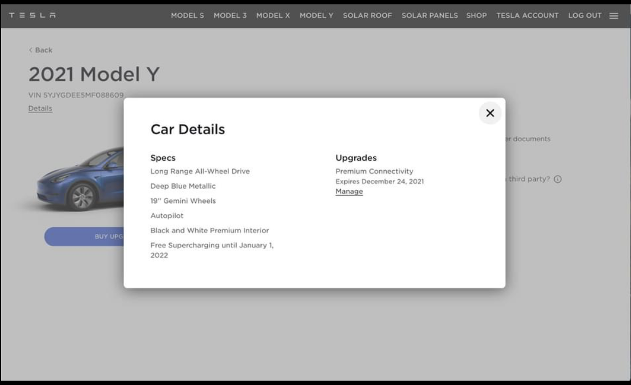
Task: Open the Details link under VIN
Action: pos(40,108)
